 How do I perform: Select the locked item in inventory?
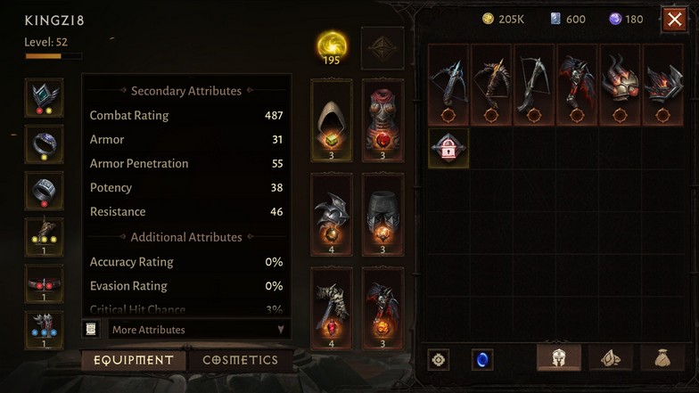point(448,148)
